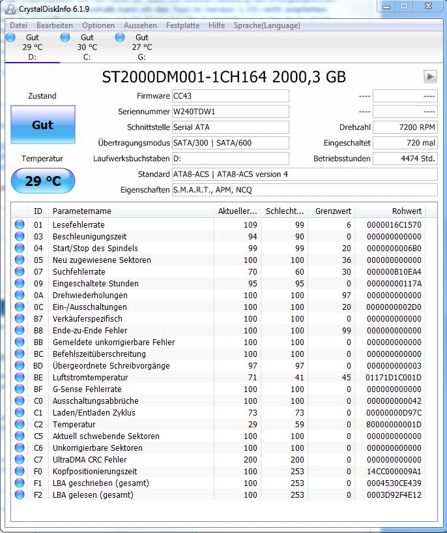Click the Übertragungsmodus field SATA/300 | SATA/600
Viewport: 447px width, 533px height.
click(231, 143)
